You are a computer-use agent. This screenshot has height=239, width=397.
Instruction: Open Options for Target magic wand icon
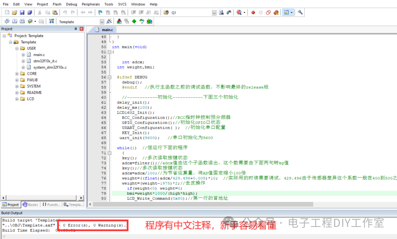pyautogui.click(x=109, y=21)
